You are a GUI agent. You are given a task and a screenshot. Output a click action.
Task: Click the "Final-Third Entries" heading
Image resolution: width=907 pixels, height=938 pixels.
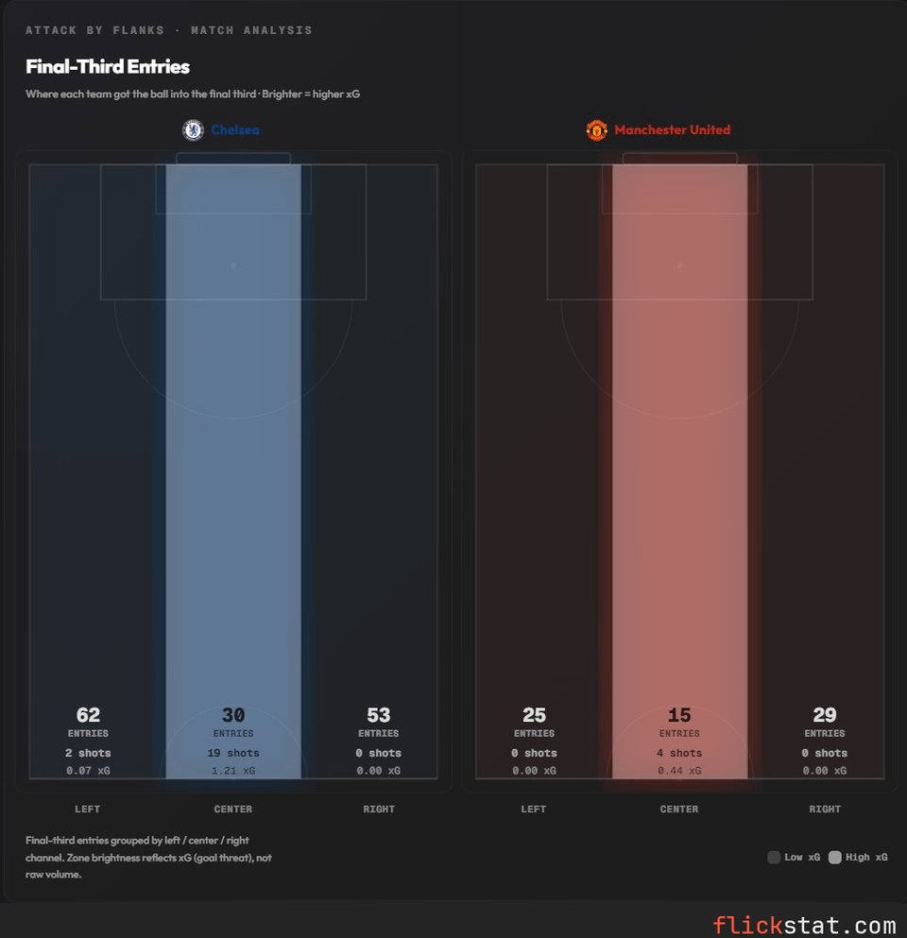point(108,67)
